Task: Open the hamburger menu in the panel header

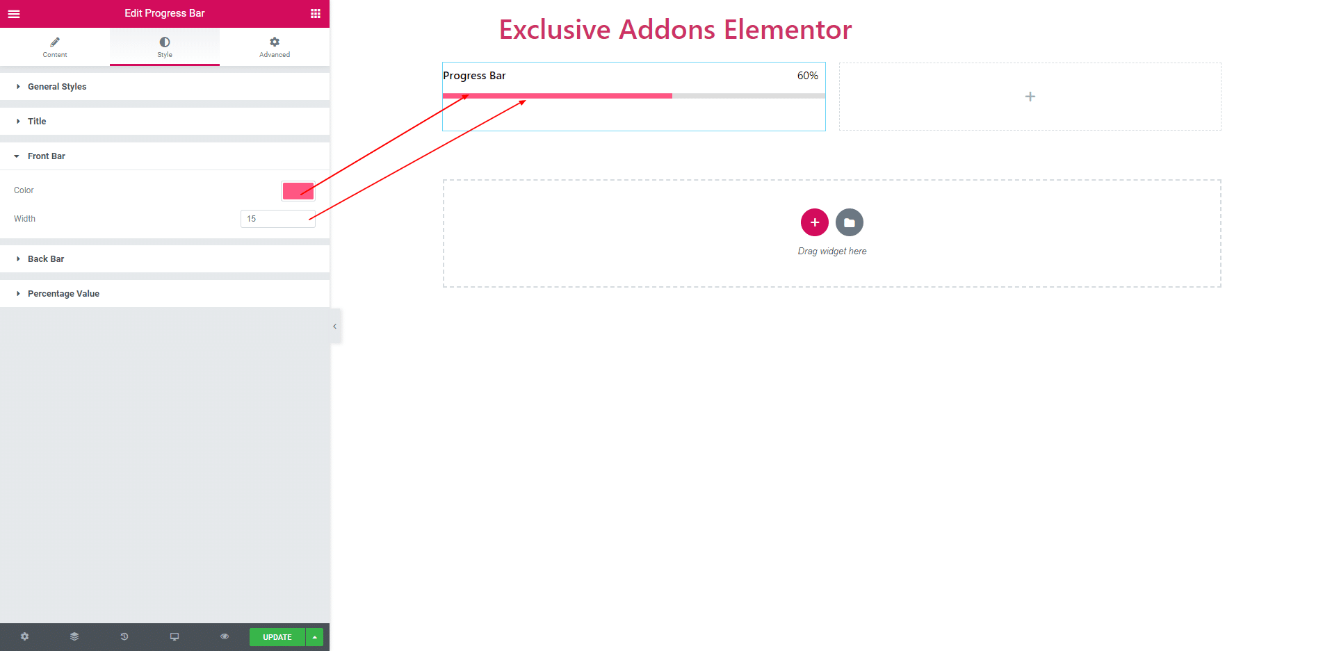Action: [14, 13]
